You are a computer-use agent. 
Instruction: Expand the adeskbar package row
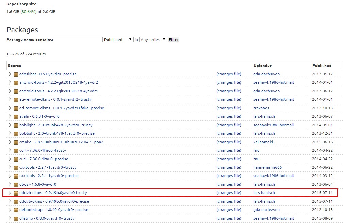click(x=10, y=74)
